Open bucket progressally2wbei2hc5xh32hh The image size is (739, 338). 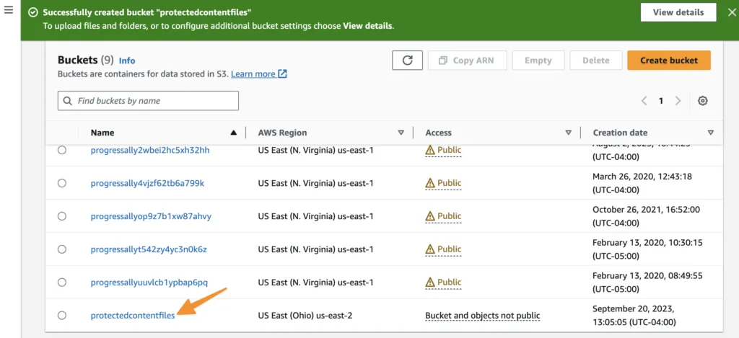click(x=150, y=150)
